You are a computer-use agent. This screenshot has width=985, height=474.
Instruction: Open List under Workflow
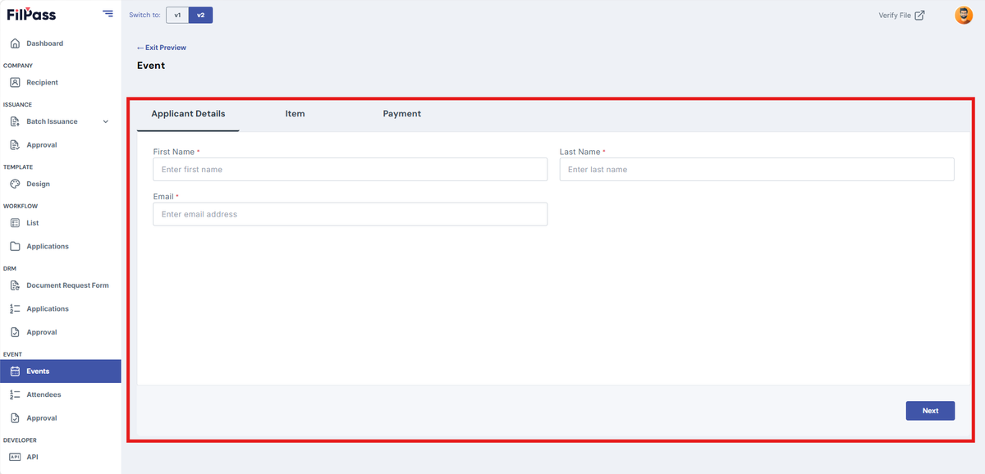(33, 223)
